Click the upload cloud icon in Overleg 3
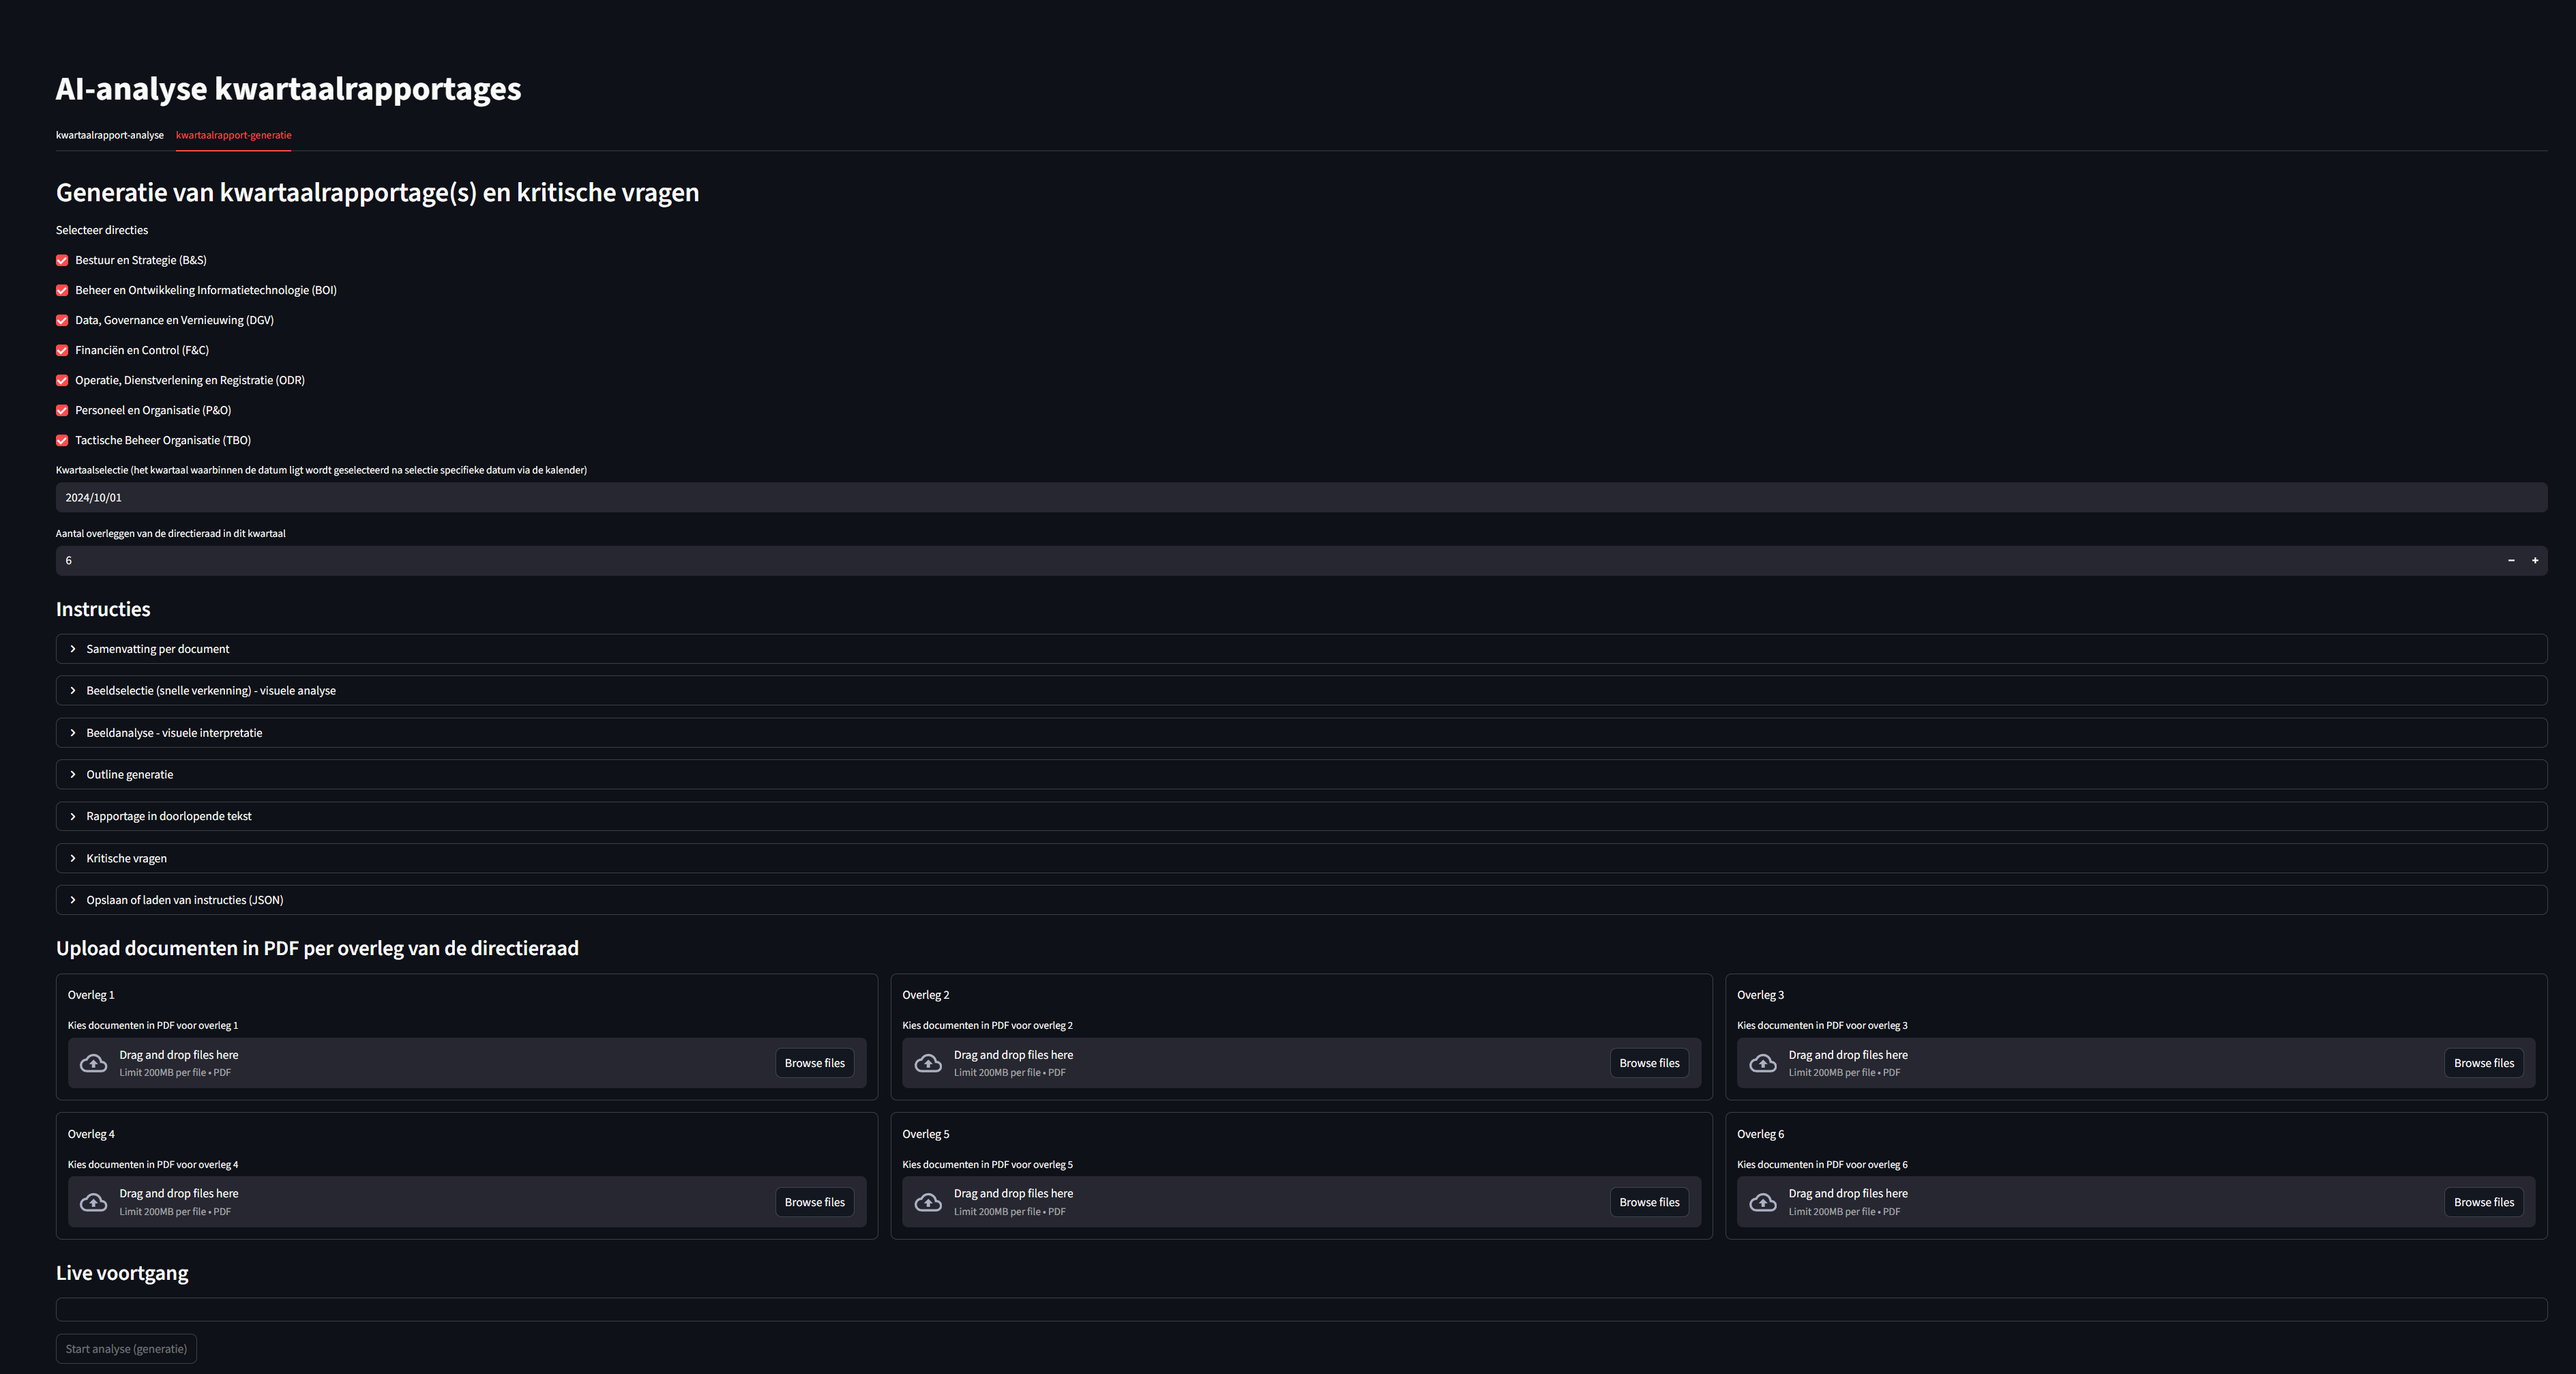 [x=1763, y=1063]
